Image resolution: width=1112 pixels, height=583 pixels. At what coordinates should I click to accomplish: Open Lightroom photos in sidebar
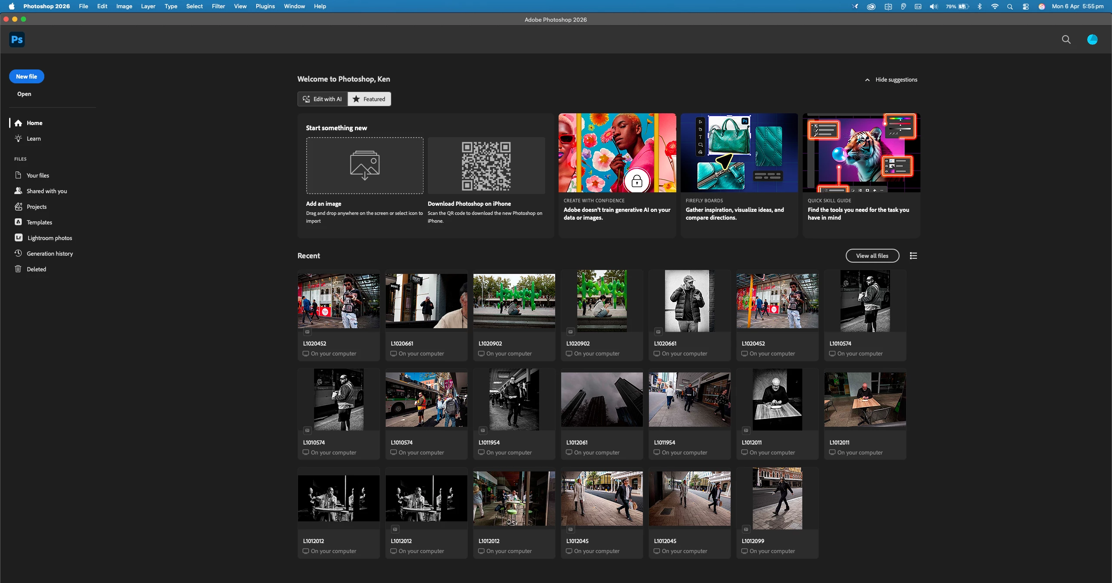click(49, 238)
